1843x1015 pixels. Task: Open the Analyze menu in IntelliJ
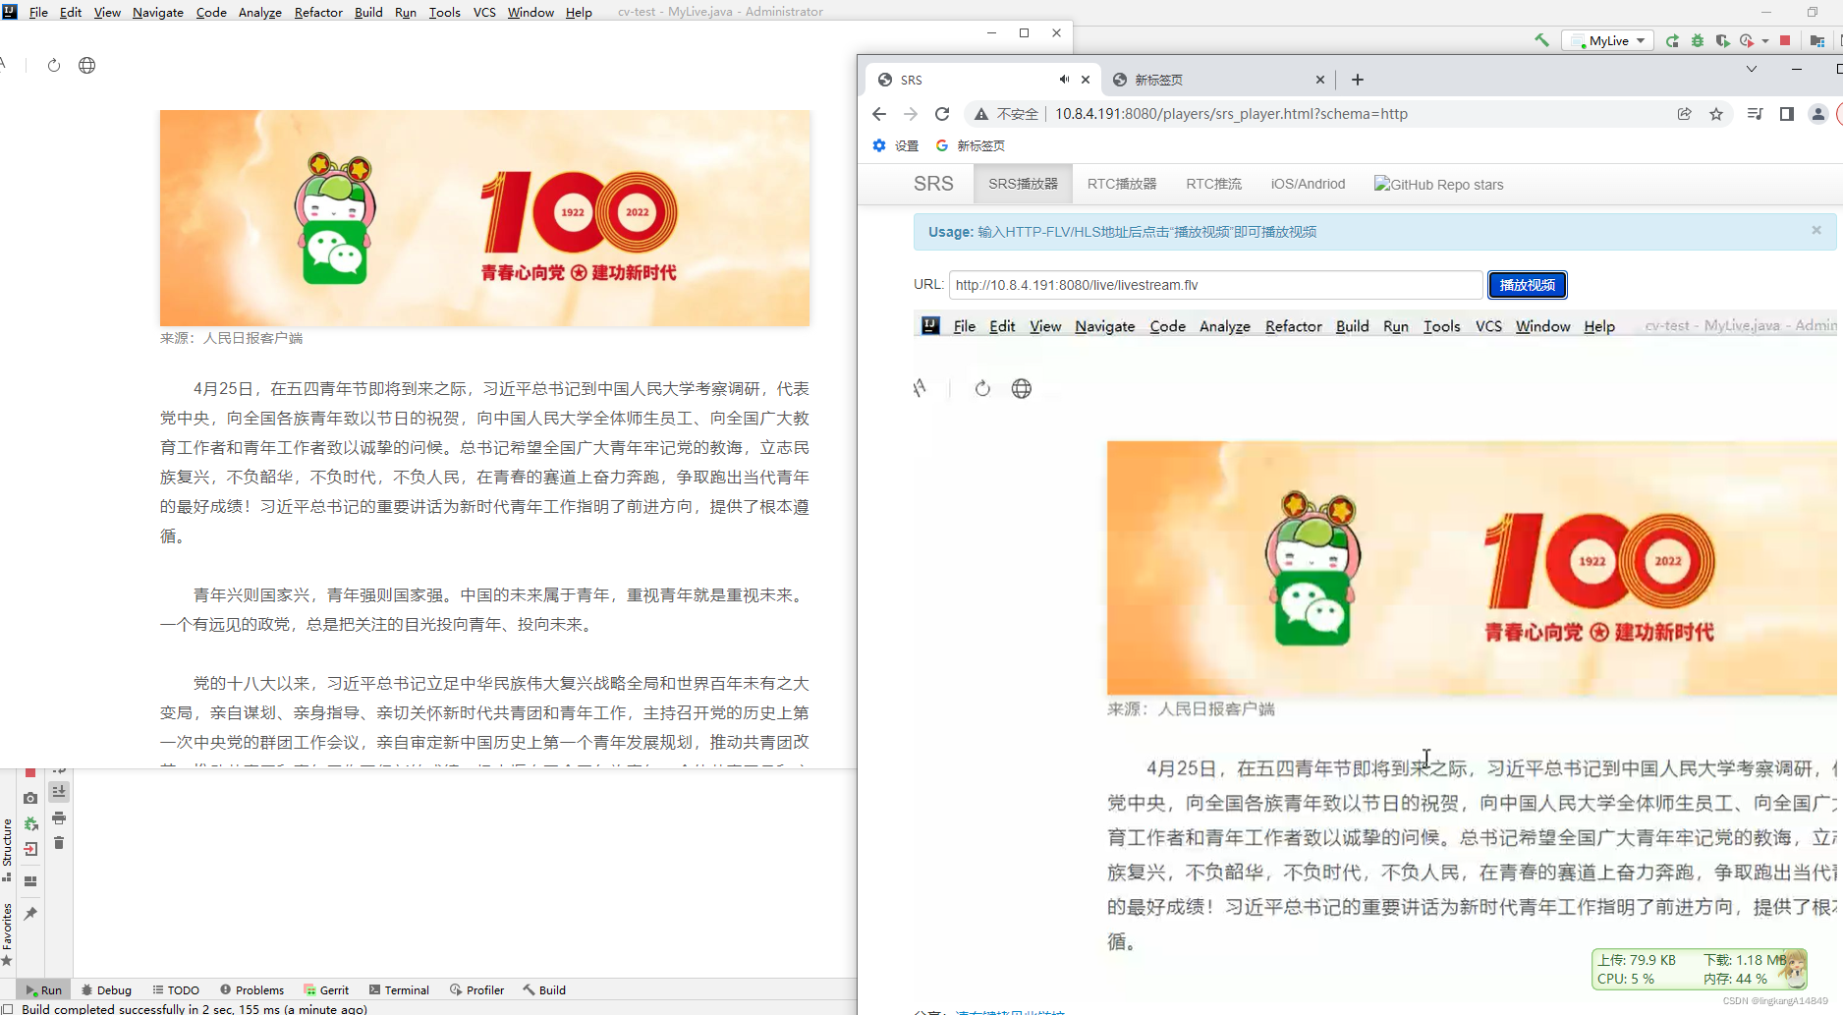click(x=259, y=12)
